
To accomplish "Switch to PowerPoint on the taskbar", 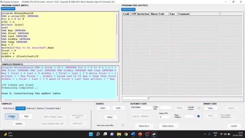I will (x=140, y=134).
